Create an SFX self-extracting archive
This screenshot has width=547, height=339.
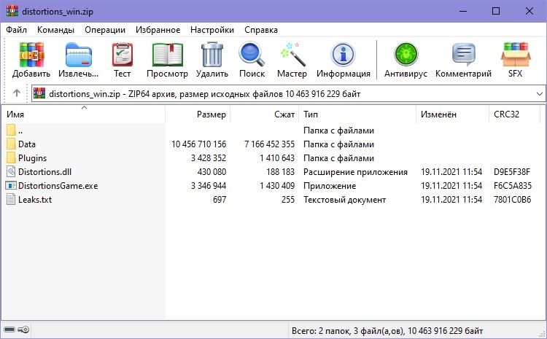515,60
